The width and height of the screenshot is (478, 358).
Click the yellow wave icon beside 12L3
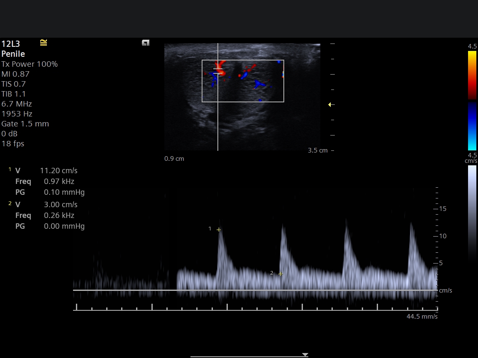point(44,43)
